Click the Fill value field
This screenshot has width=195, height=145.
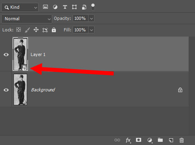[x=80, y=30]
